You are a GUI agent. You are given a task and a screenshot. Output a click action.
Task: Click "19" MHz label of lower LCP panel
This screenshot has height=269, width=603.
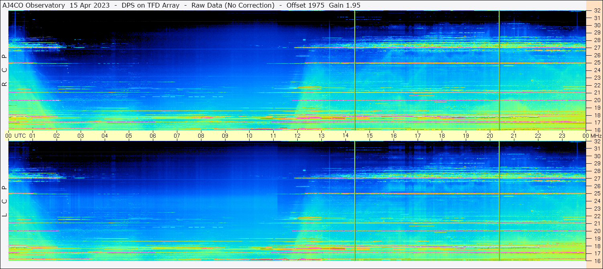[597, 239]
